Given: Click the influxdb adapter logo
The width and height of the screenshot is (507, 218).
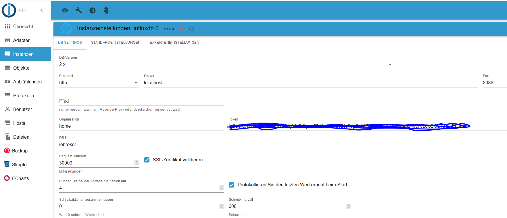Looking at the screenshot, I should [66, 29].
